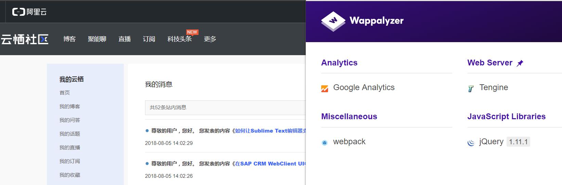Open 我的直播 in the sidebar
The height and width of the screenshot is (185, 562).
click(70, 147)
